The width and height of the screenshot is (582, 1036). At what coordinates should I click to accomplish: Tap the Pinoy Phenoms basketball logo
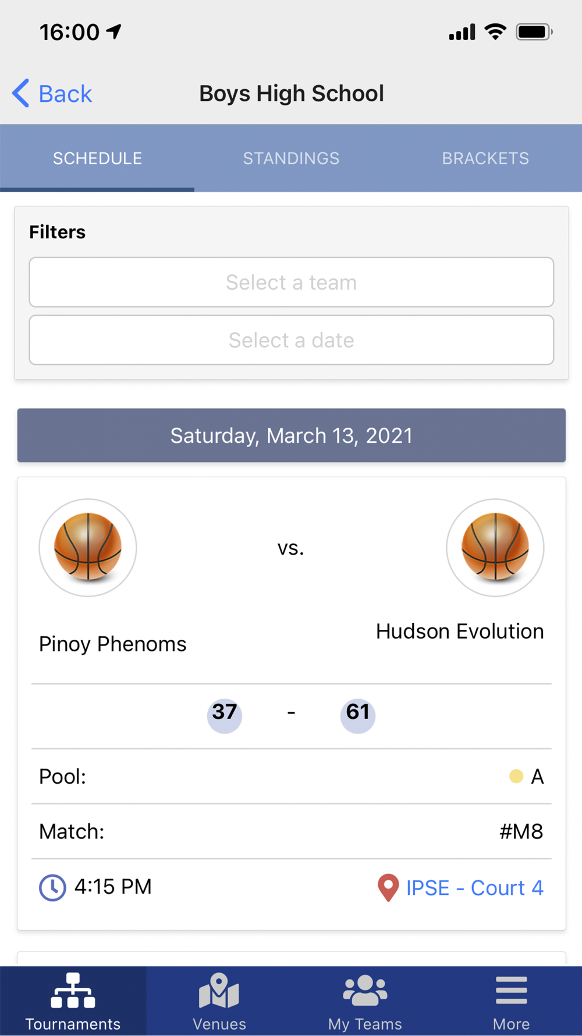click(x=88, y=547)
